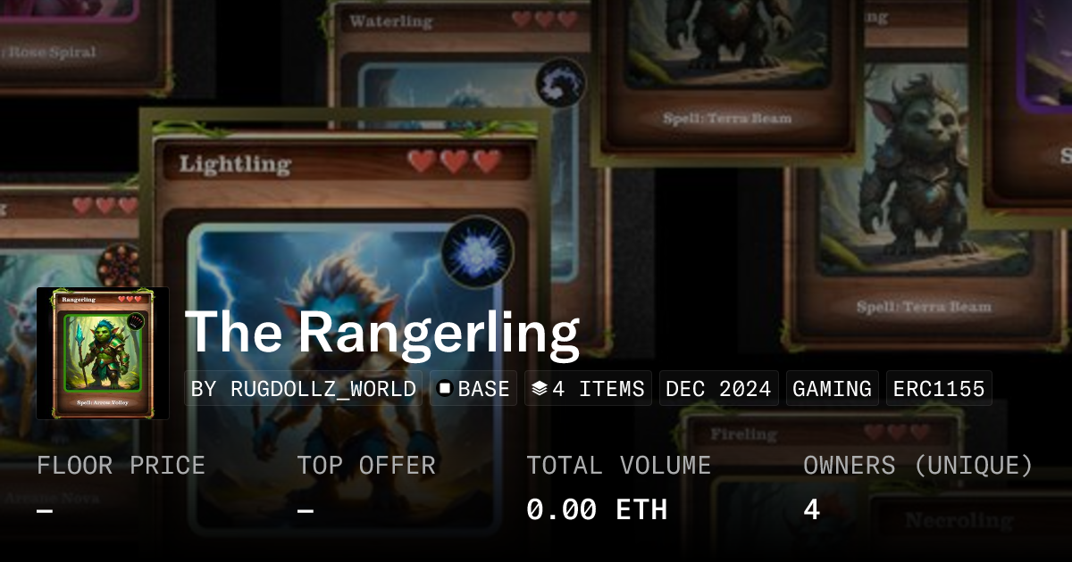Click the Lightling card's hearts icons
The image size is (1072, 562).
click(455, 161)
